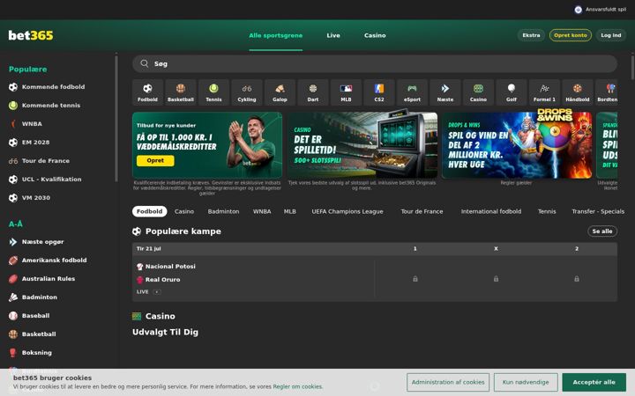Viewport: 635px width, 396px height.
Task: Open the Galop horse racing tile
Action: click(280, 92)
